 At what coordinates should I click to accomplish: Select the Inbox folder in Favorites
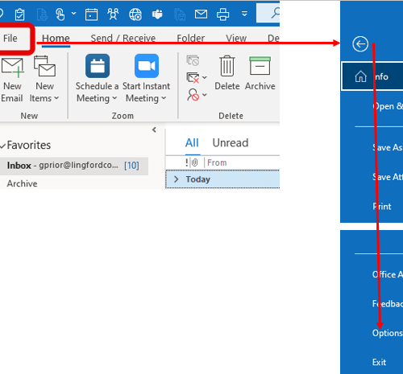coord(74,166)
